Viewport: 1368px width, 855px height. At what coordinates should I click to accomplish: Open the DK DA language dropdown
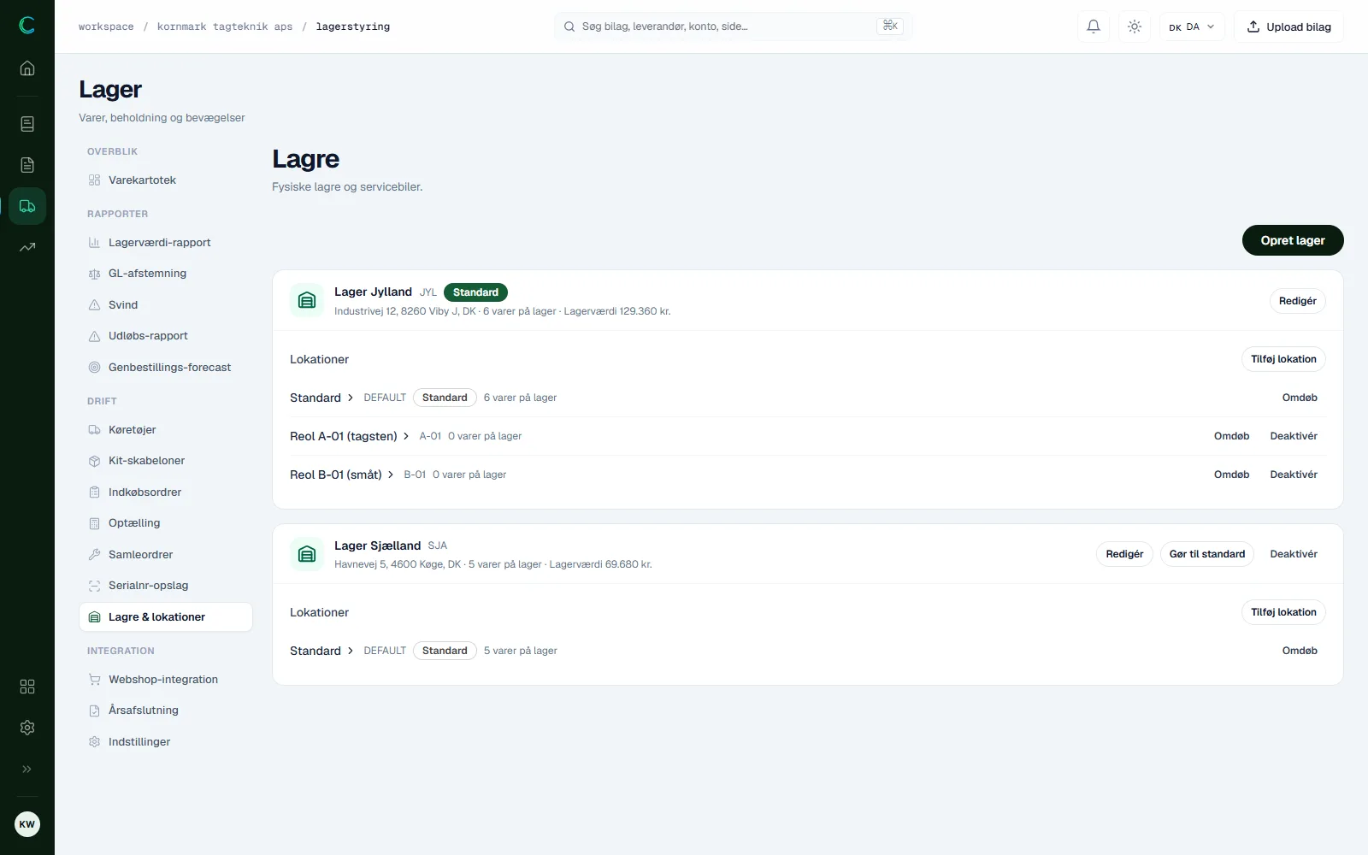coord(1192,27)
